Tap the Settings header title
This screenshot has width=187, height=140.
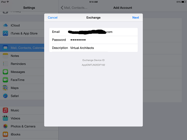click(29, 8)
